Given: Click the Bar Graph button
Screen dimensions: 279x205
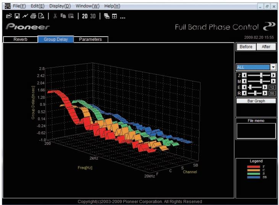Looking at the screenshot, I should click(x=256, y=101).
